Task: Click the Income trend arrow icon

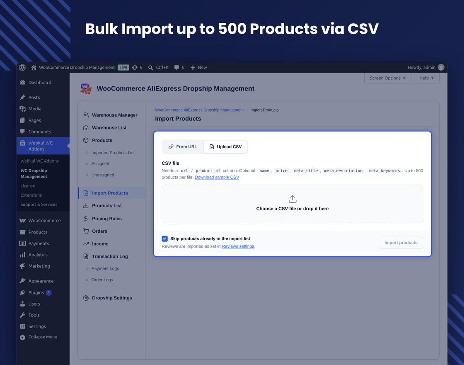Action: (86, 244)
